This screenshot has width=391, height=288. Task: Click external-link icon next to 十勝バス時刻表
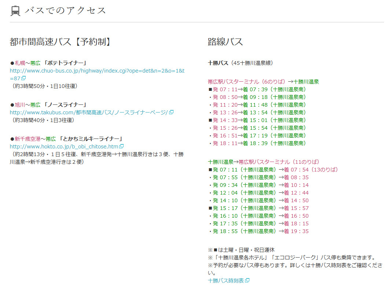[247, 281]
